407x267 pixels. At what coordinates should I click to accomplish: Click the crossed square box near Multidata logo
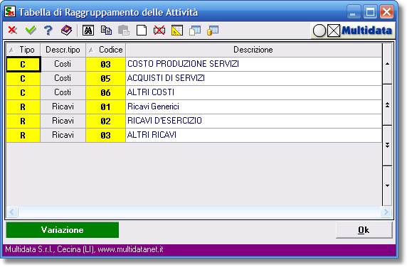[334, 31]
